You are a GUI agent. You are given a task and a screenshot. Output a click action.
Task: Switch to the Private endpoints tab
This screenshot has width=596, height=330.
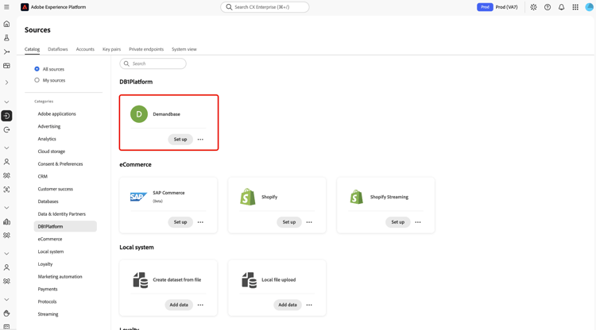(146, 49)
